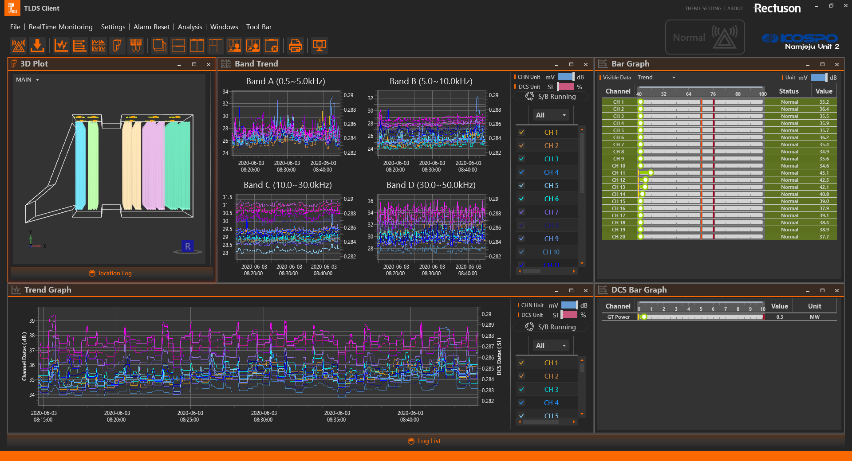Open the All channel selection dropdown in Band Trend
Viewport: 852px width, 461px height.
(550, 115)
